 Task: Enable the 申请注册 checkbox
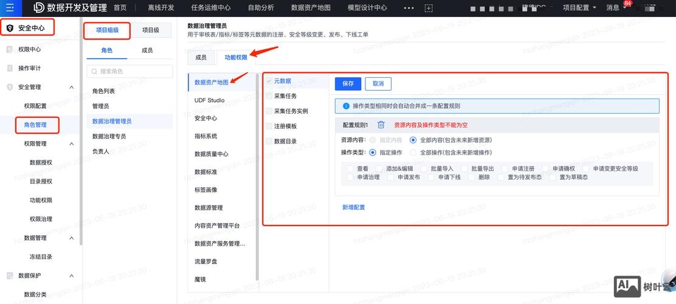tap(505, 168)
